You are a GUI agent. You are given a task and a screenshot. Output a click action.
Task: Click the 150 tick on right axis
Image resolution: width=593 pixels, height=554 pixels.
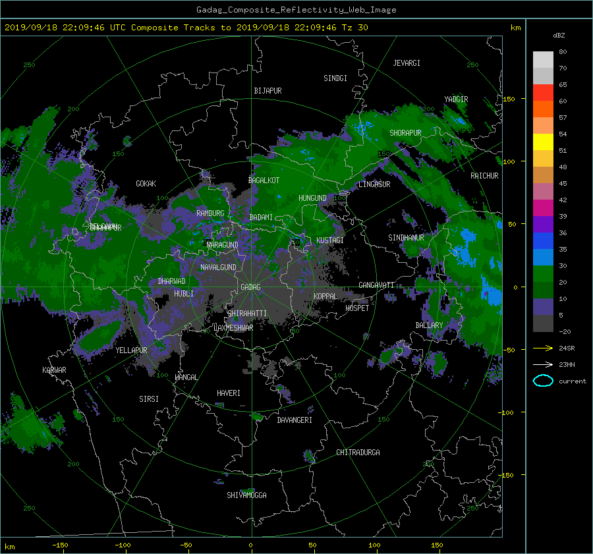coord(509,99)
